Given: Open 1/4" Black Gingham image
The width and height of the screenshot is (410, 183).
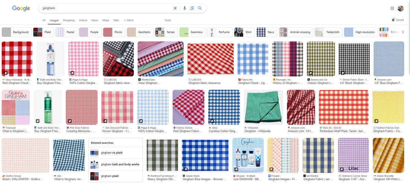Looking at the screenshot, I should pyautogui.click(x=354, y=59).
